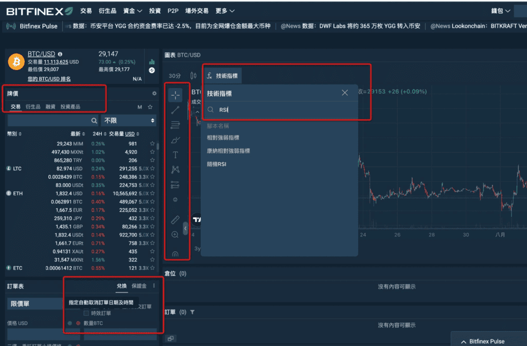Image resolution: width=527 pixels, height=346 pixels.
Task: Switch to the 融資 ticker tab
Action: [x=50, y=107]
